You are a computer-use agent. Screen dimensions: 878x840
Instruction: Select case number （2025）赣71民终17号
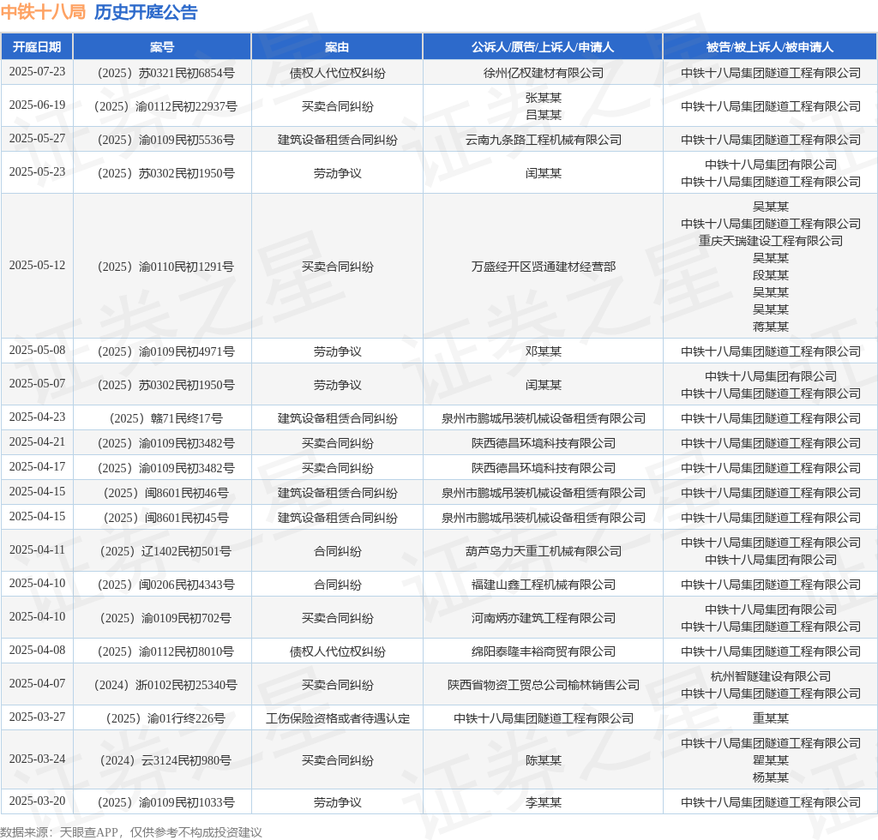pyautogui.click(x=162, y=418)
